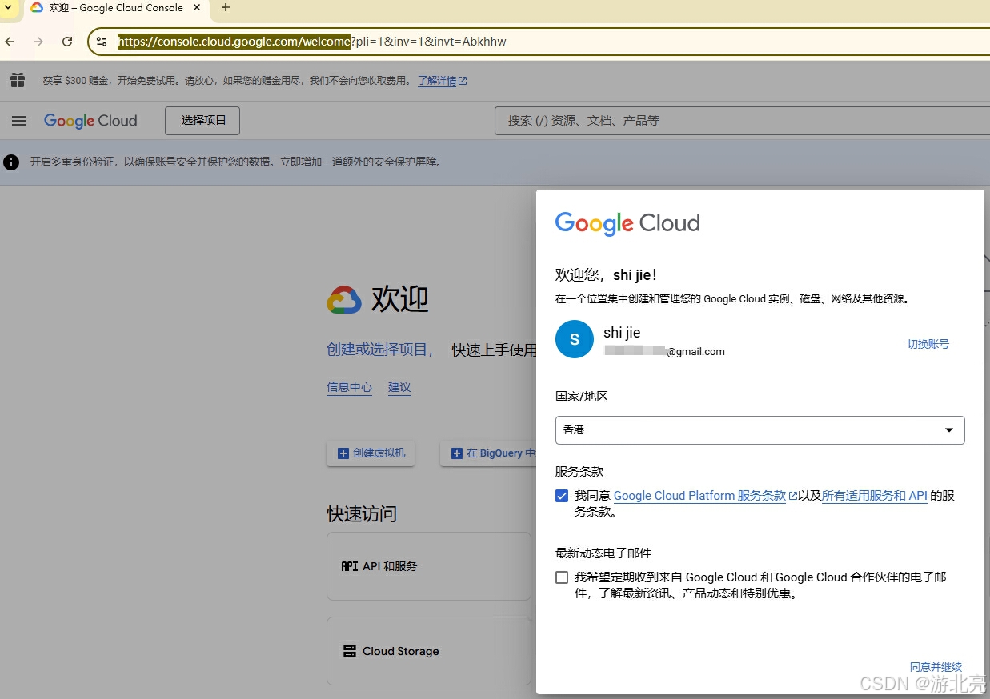Image resolution: width=990 pixels, height=699 pixels.
Task: Click the search box for 资源、文档、产品等
Action: click(742, 121)
